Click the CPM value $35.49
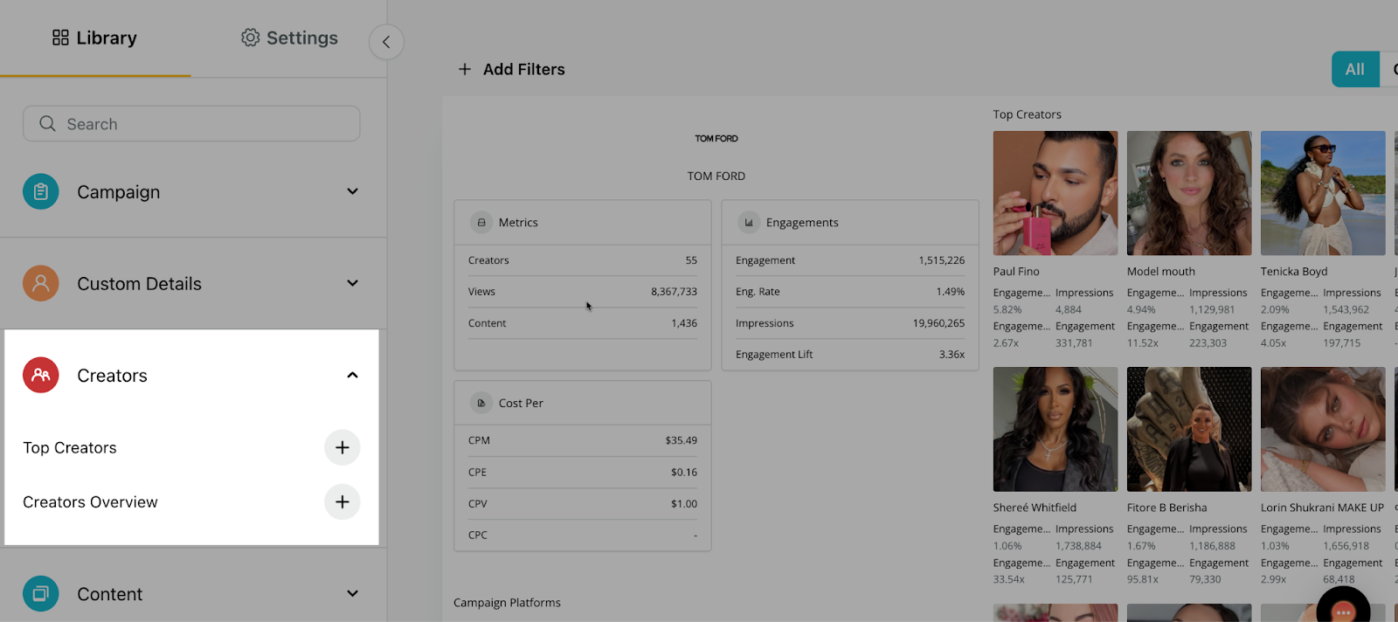 pos(681,440)
